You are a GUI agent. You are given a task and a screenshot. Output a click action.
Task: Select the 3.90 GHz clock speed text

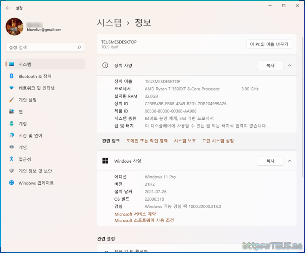coord(250,89)
